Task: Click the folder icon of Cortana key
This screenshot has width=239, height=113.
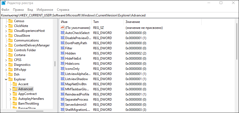Action: [10, 55]
